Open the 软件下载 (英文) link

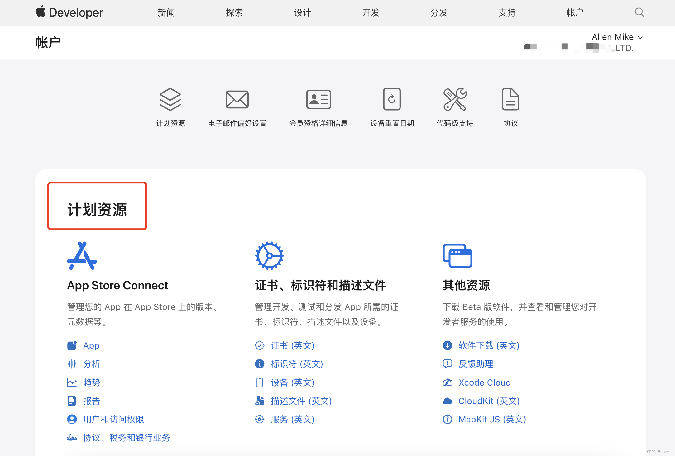489,345
